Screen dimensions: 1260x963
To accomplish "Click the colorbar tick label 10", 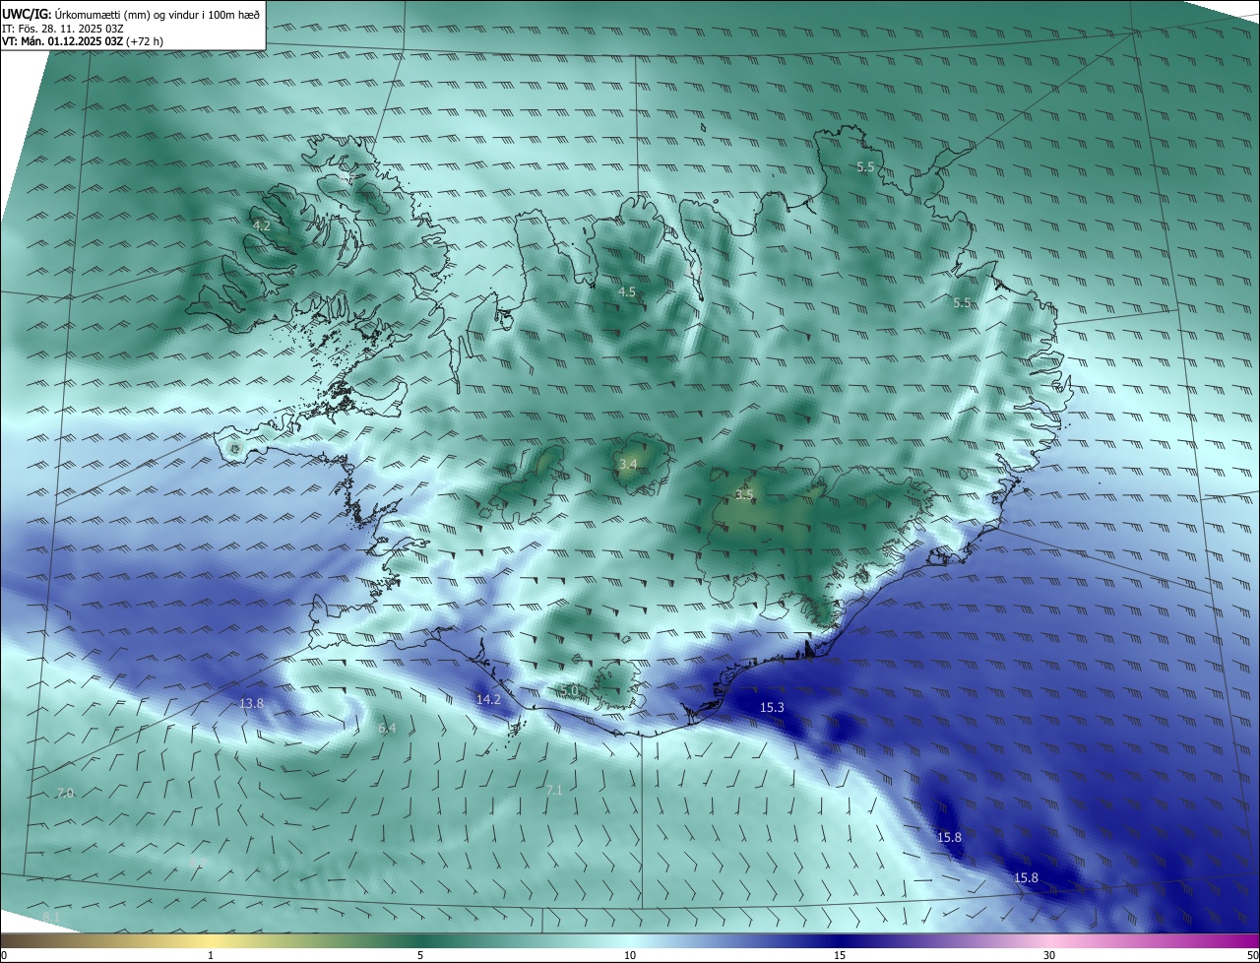I will 630,955.
